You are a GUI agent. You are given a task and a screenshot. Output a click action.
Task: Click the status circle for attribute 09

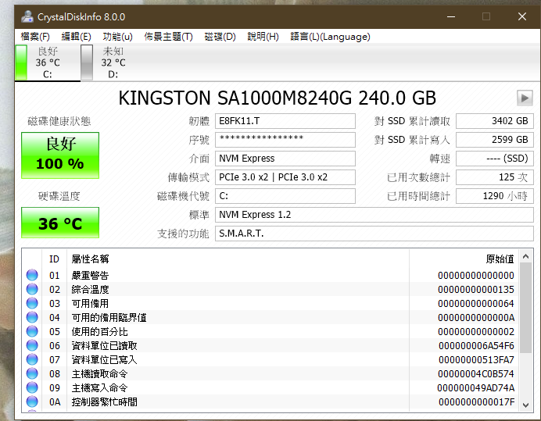click(x=32, y=387)
